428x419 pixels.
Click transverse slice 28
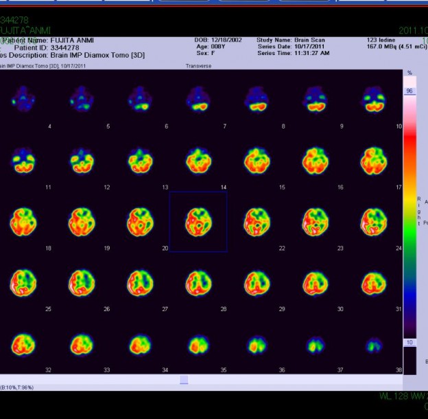(198, 282)
